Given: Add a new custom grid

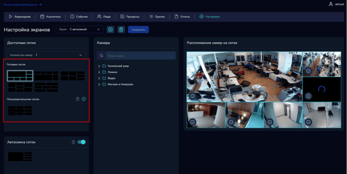Looking at the screenshot, I should pos(84,99).
